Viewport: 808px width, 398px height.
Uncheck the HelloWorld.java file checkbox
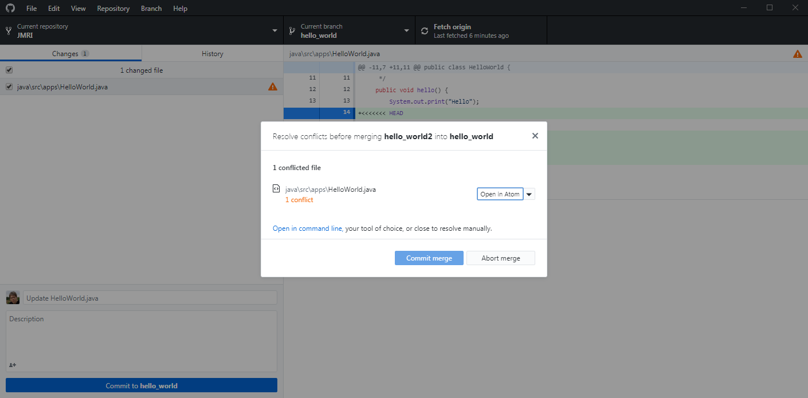(x=9, y=87)
